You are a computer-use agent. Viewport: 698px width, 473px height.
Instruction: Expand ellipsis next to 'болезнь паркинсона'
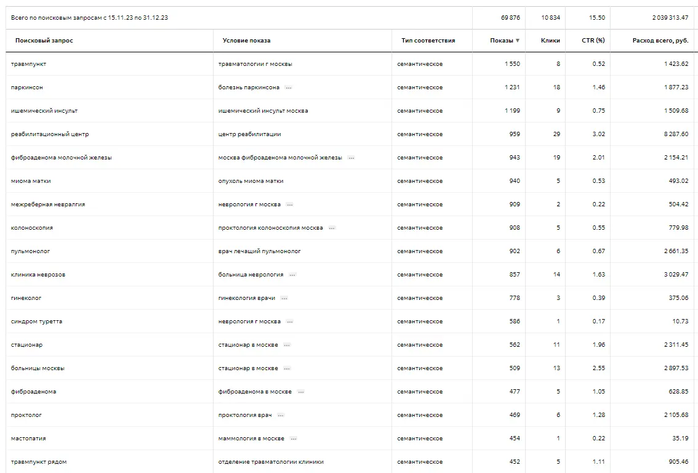[x=289, y=87]
